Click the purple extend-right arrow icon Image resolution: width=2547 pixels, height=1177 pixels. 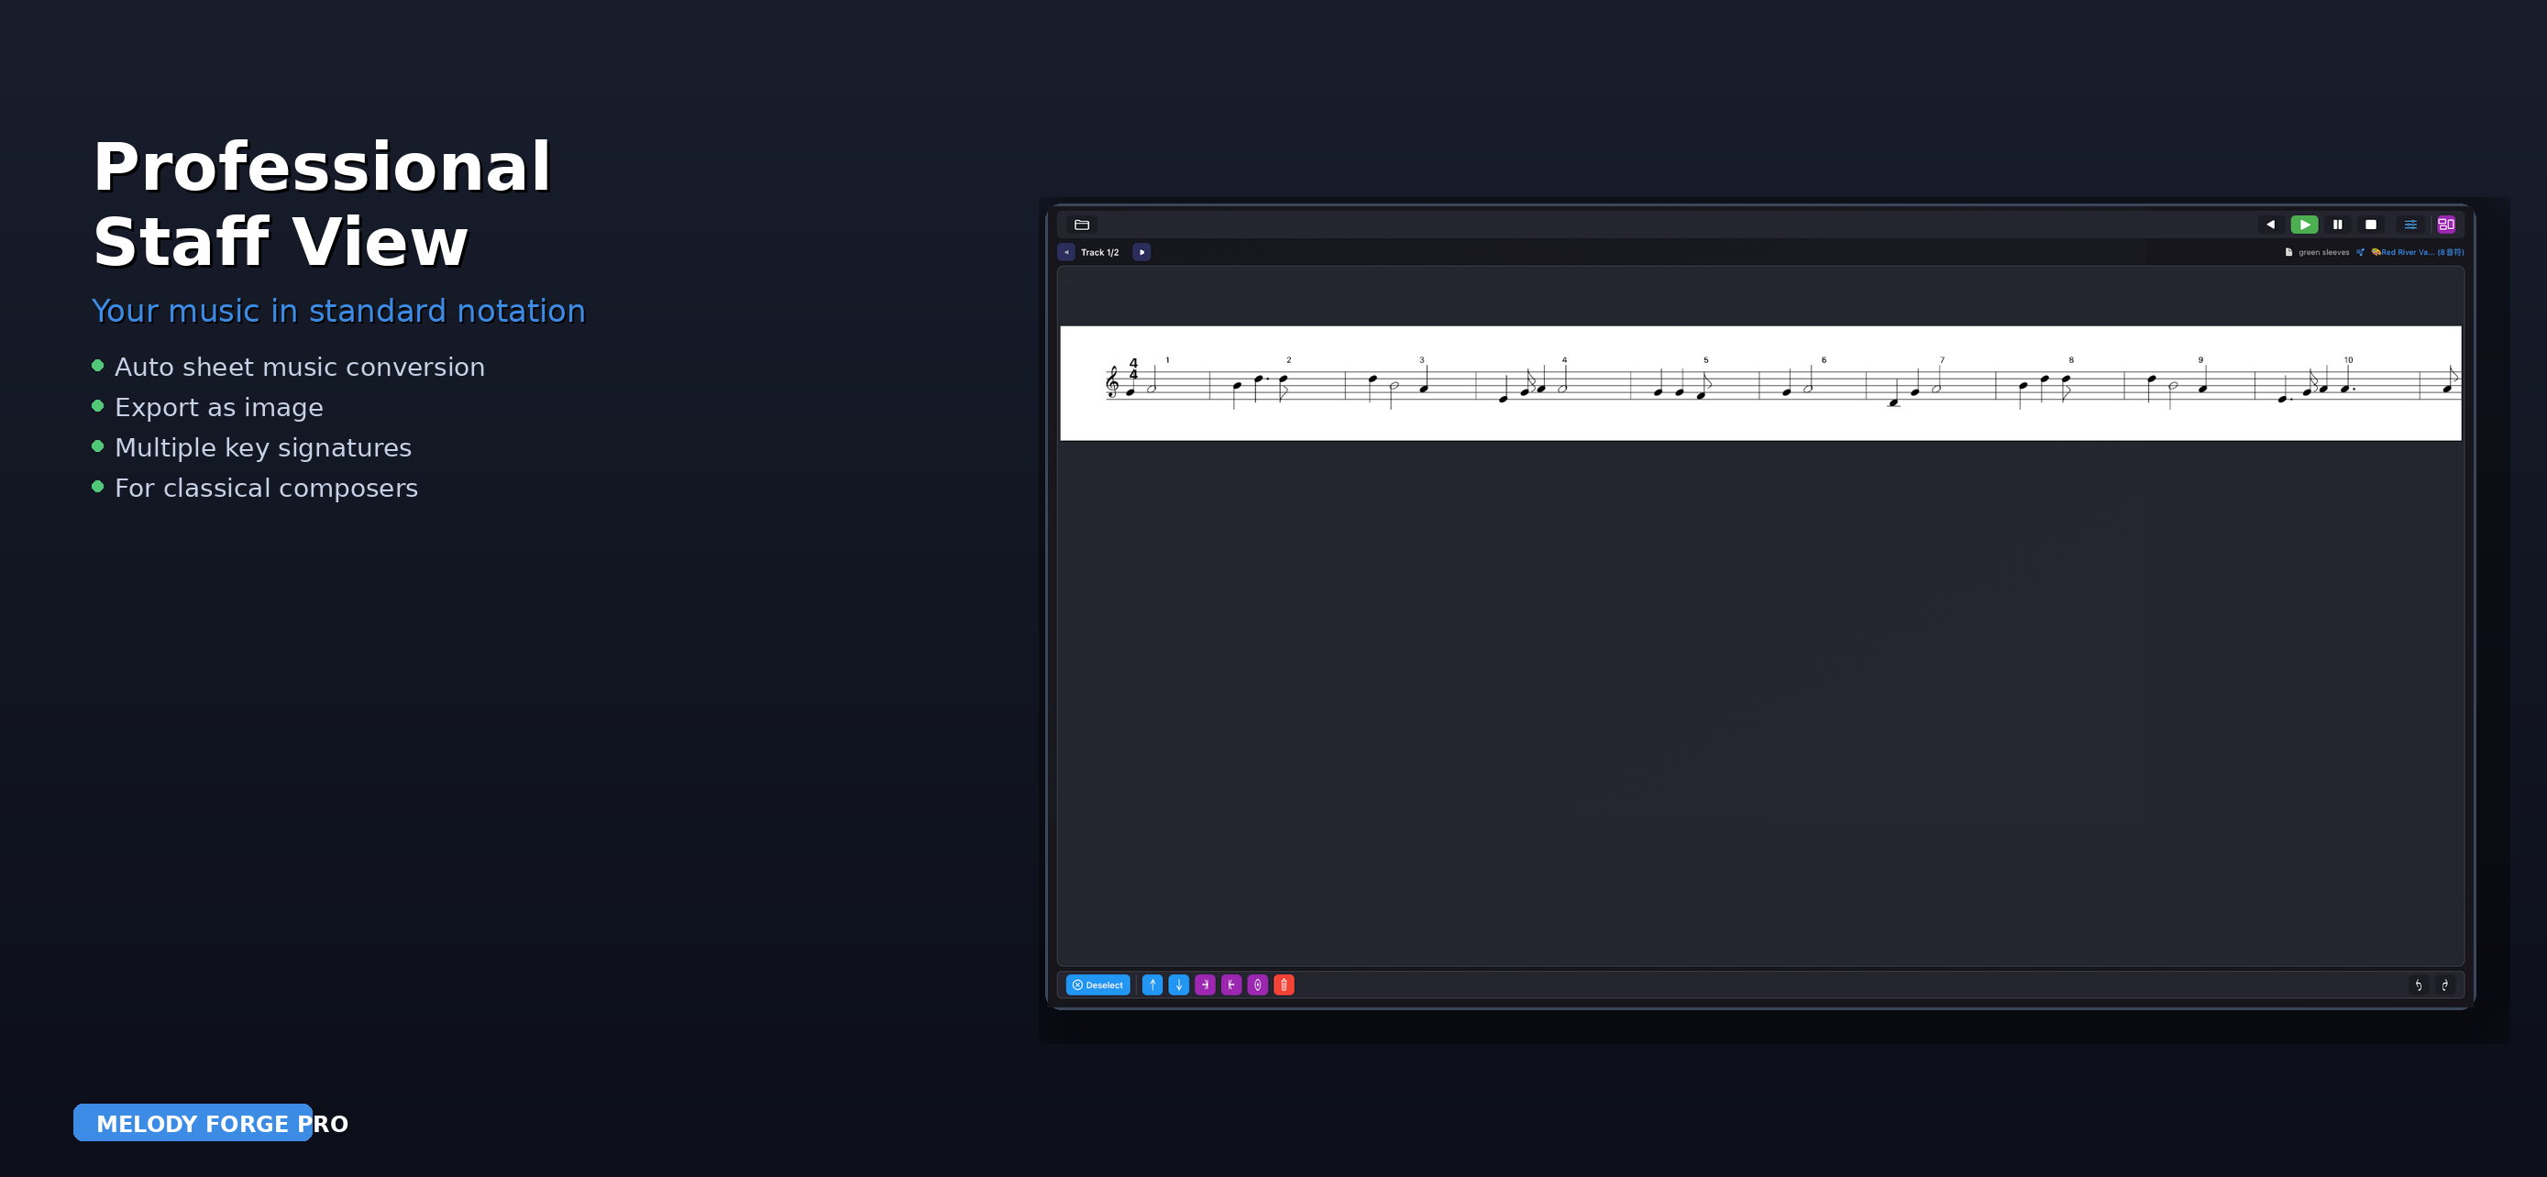click(1205, 984)
